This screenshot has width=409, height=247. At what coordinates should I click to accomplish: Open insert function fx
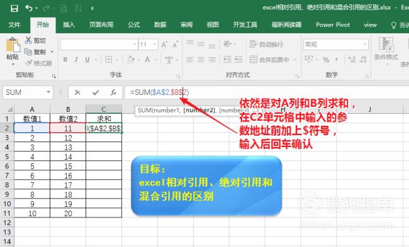[x=113, y=92]
